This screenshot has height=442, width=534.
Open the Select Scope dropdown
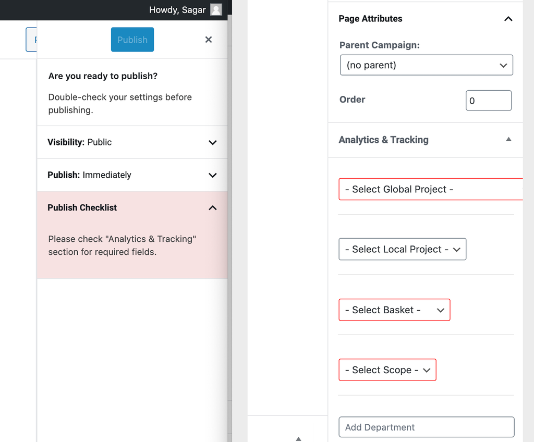(x=387, y=370)
